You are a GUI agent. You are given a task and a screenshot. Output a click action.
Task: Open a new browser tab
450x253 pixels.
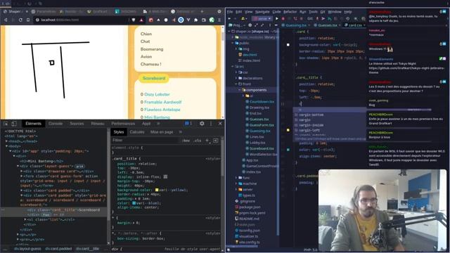202,11
